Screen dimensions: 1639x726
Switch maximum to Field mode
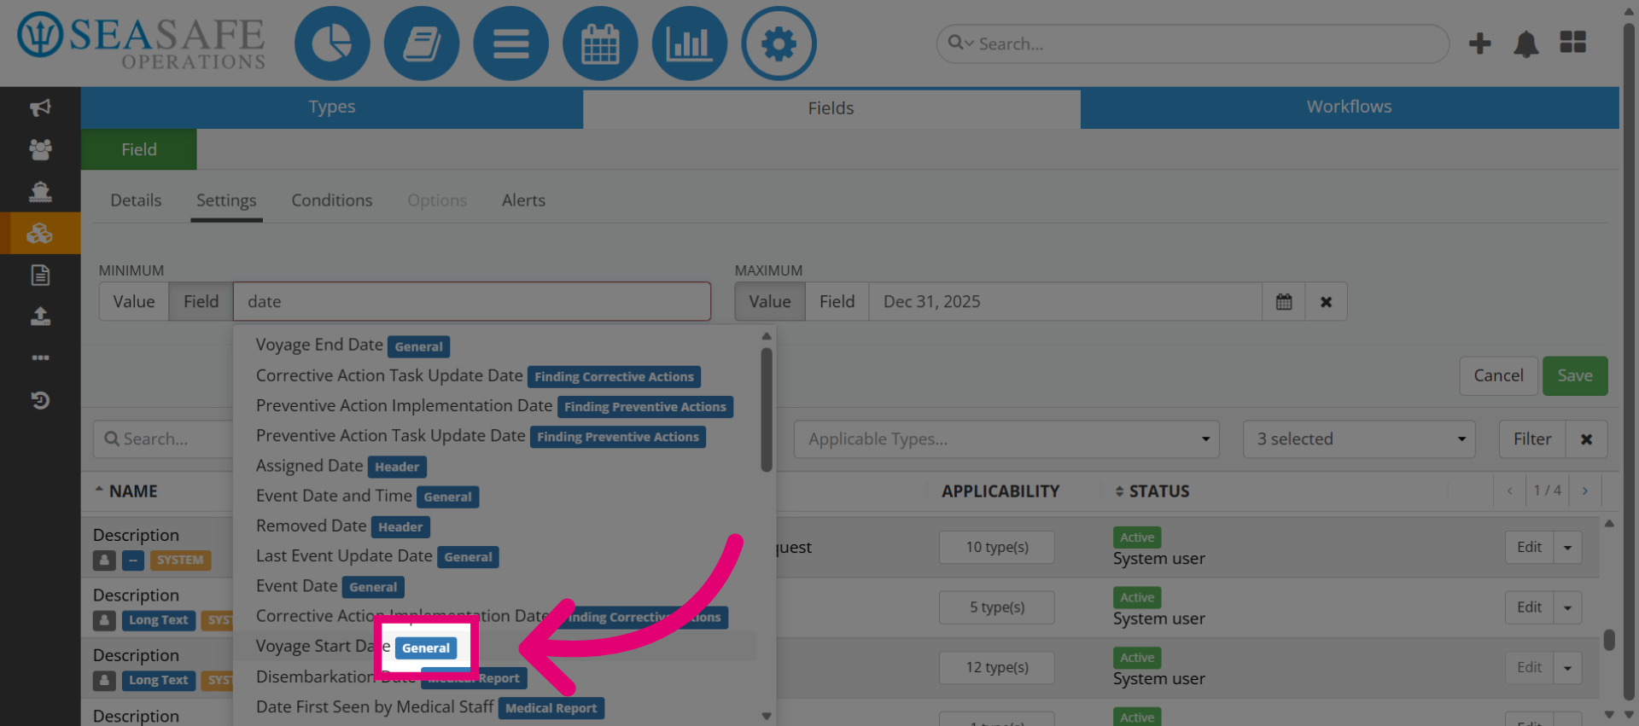pyautogui.click(x=837, y=302)
